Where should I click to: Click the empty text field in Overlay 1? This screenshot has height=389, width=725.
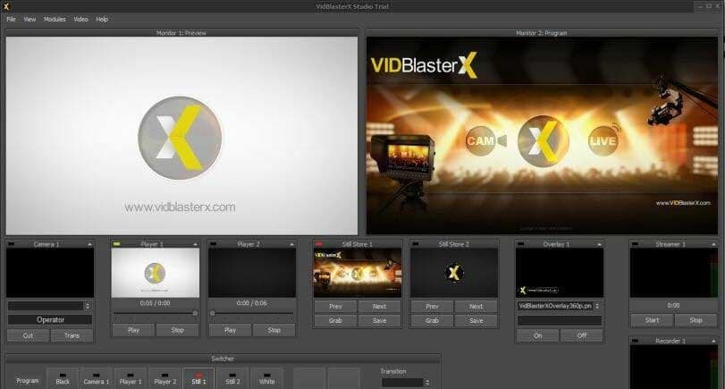tap(560, 320)
